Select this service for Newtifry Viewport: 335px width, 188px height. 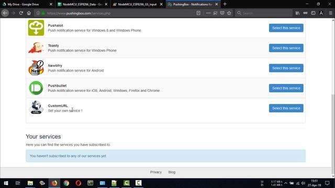coord(286,68)
